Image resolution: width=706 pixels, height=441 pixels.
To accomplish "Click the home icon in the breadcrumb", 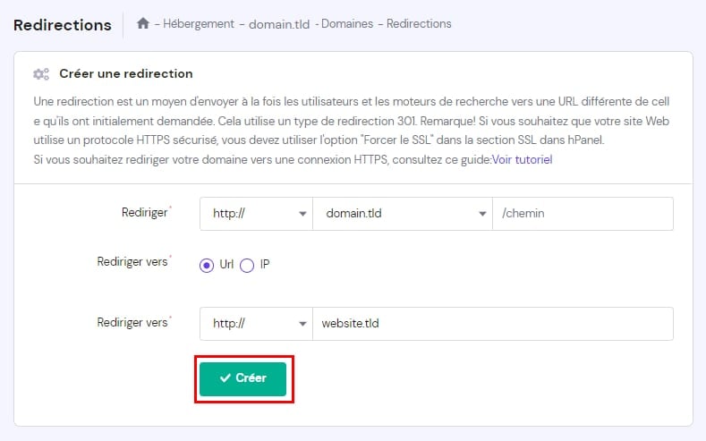I will (143, 24).
